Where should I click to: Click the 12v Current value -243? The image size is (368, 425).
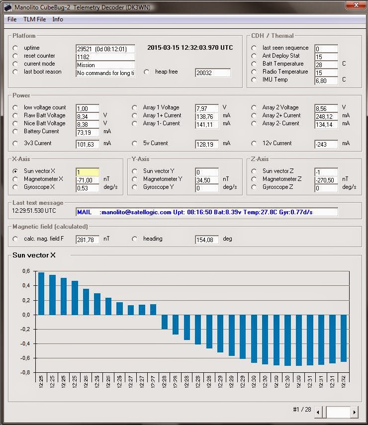(x=326, y=144)
